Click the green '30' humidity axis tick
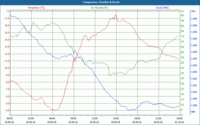The image size is (200, 125). point(182,83)
